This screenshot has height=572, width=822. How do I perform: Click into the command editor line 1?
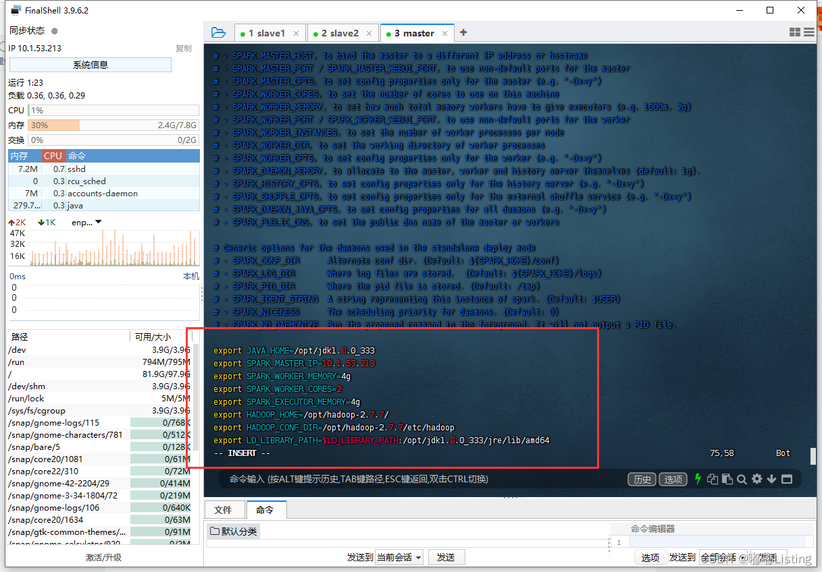point(719,542)
